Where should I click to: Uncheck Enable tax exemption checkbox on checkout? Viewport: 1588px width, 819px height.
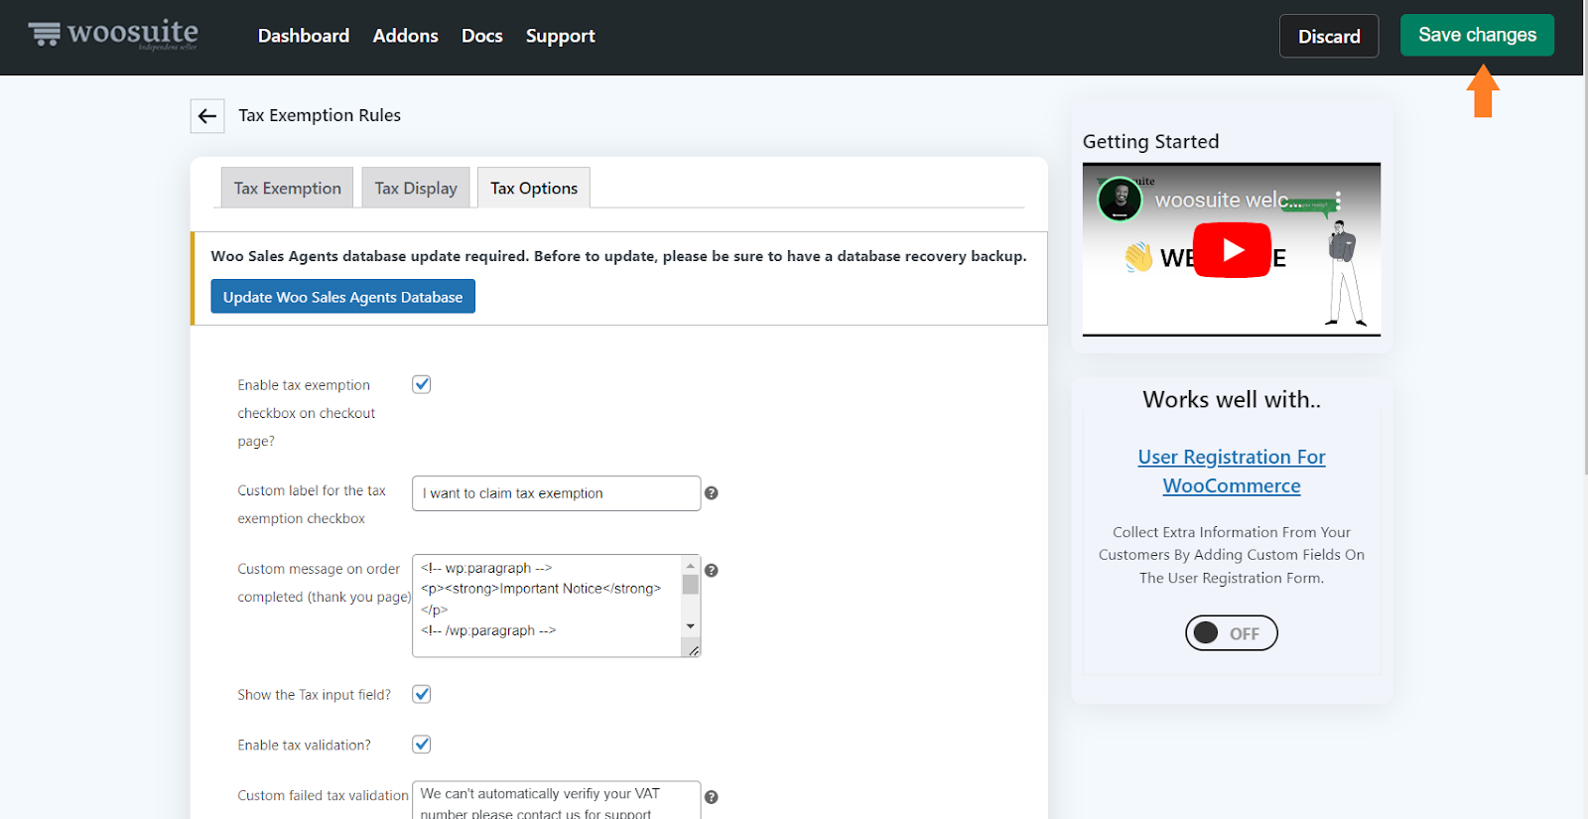(x=422, y=384)
